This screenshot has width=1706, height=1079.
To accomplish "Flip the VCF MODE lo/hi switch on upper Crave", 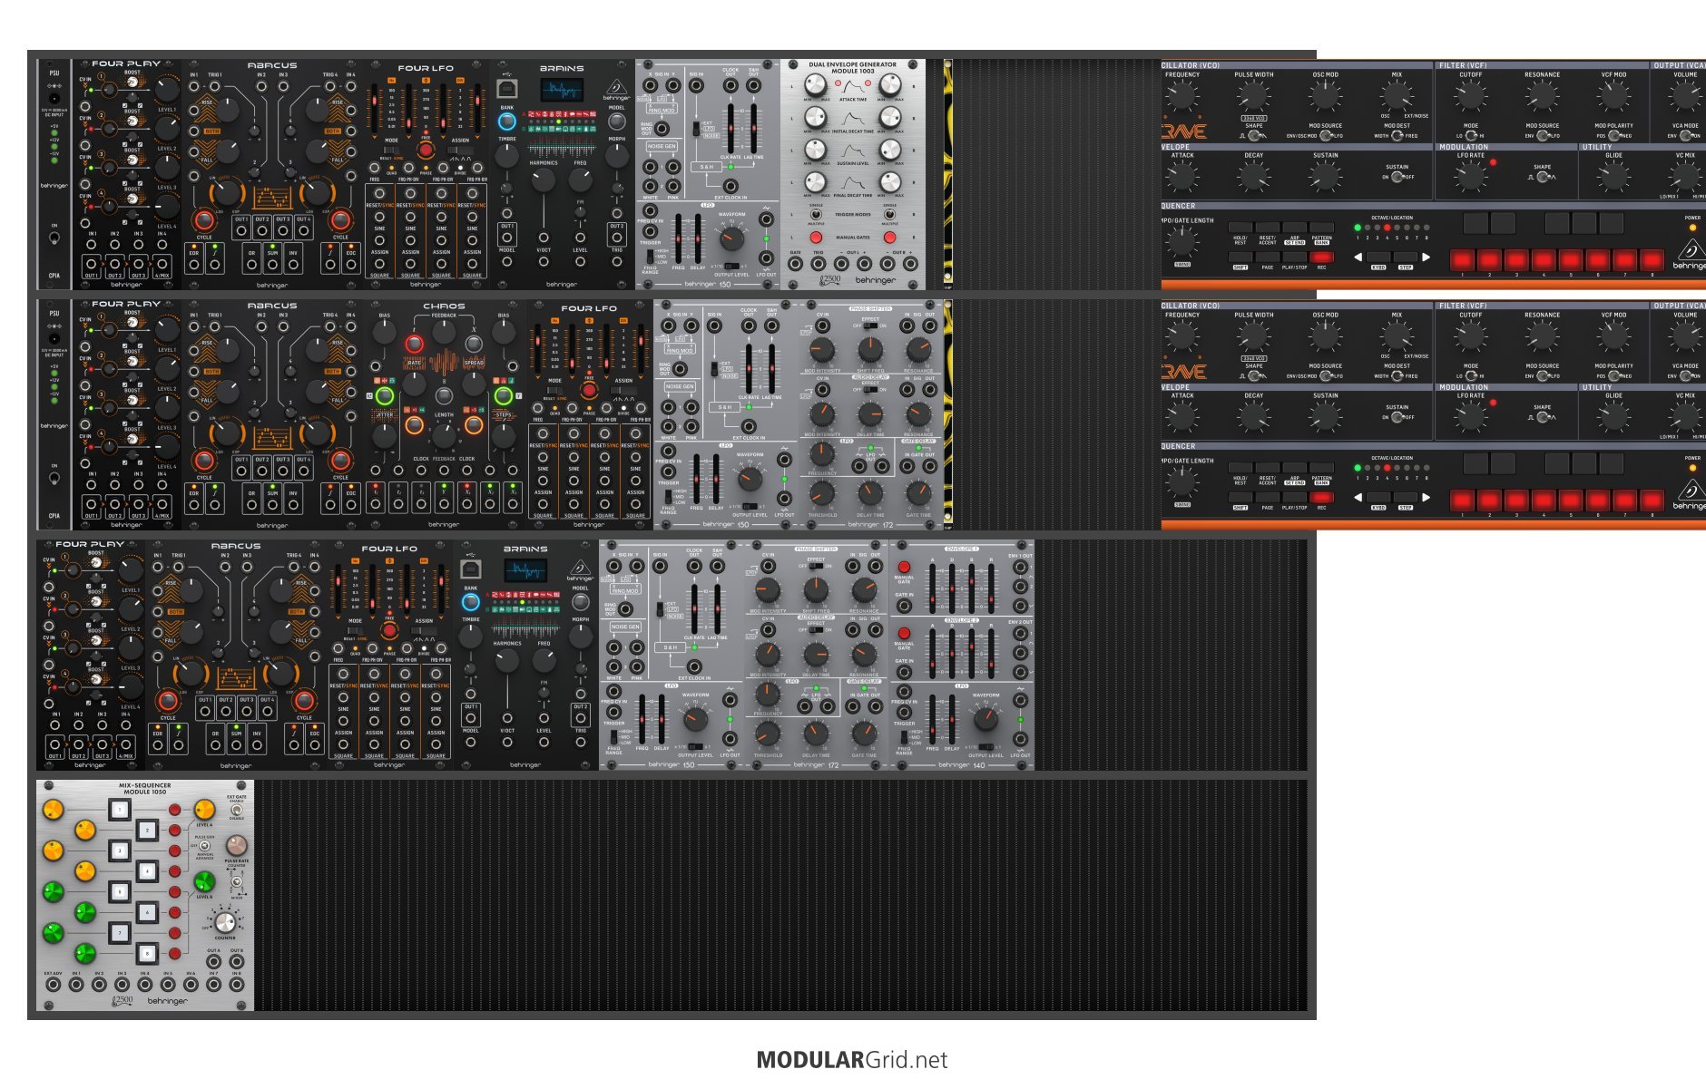I will click(x=1471, y=136).
